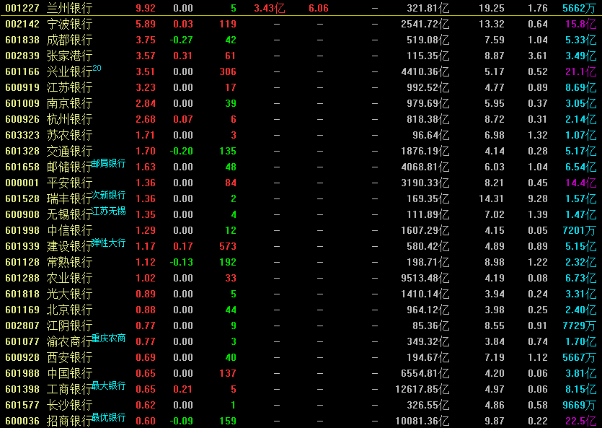Open the stock name 中国银行

[69, 373]
